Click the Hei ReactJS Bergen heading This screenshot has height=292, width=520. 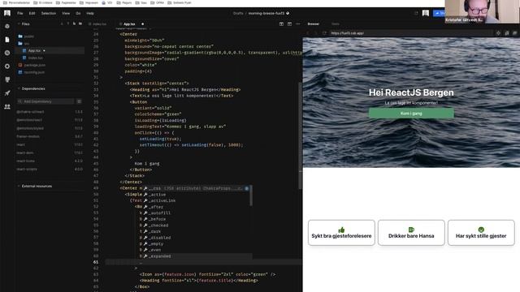(x=411, y=92)
